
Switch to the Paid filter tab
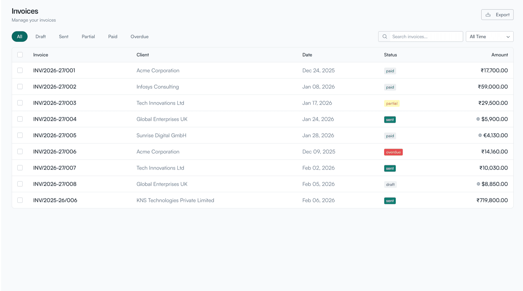(112, 37)
